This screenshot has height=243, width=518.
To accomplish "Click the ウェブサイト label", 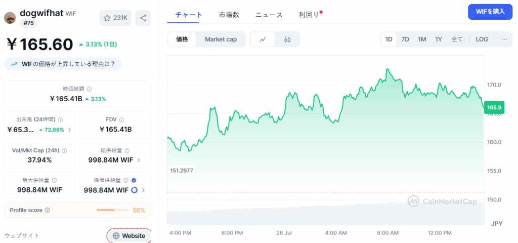I will 22,236.
